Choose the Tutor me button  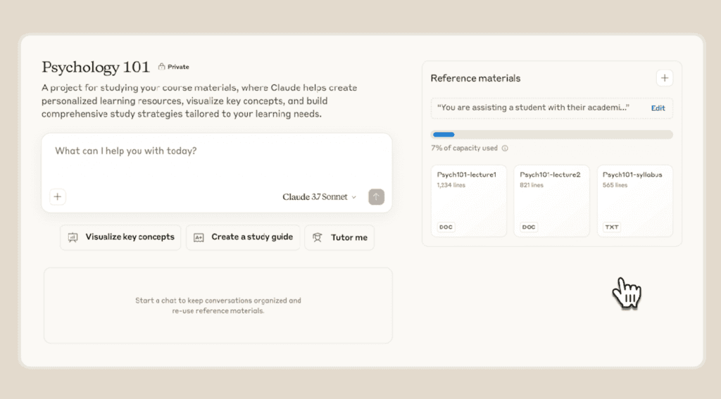tap(339, 238)
